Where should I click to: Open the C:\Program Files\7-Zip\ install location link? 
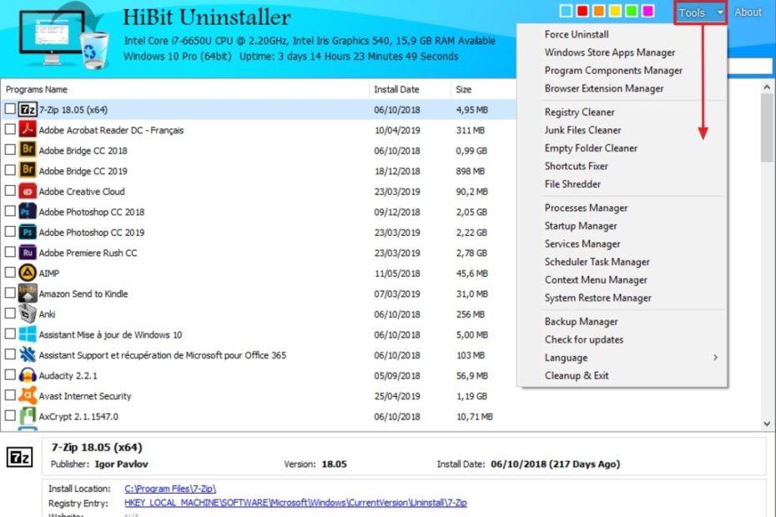[x=170, y=489]
